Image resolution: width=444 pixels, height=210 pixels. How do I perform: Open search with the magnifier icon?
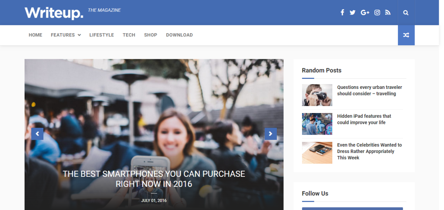pyautogui.click(x=406, y=13)
